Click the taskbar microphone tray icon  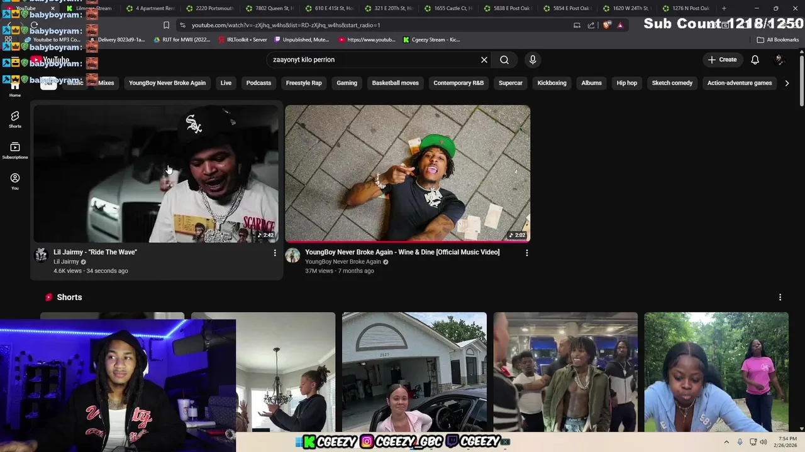(740, 442)
